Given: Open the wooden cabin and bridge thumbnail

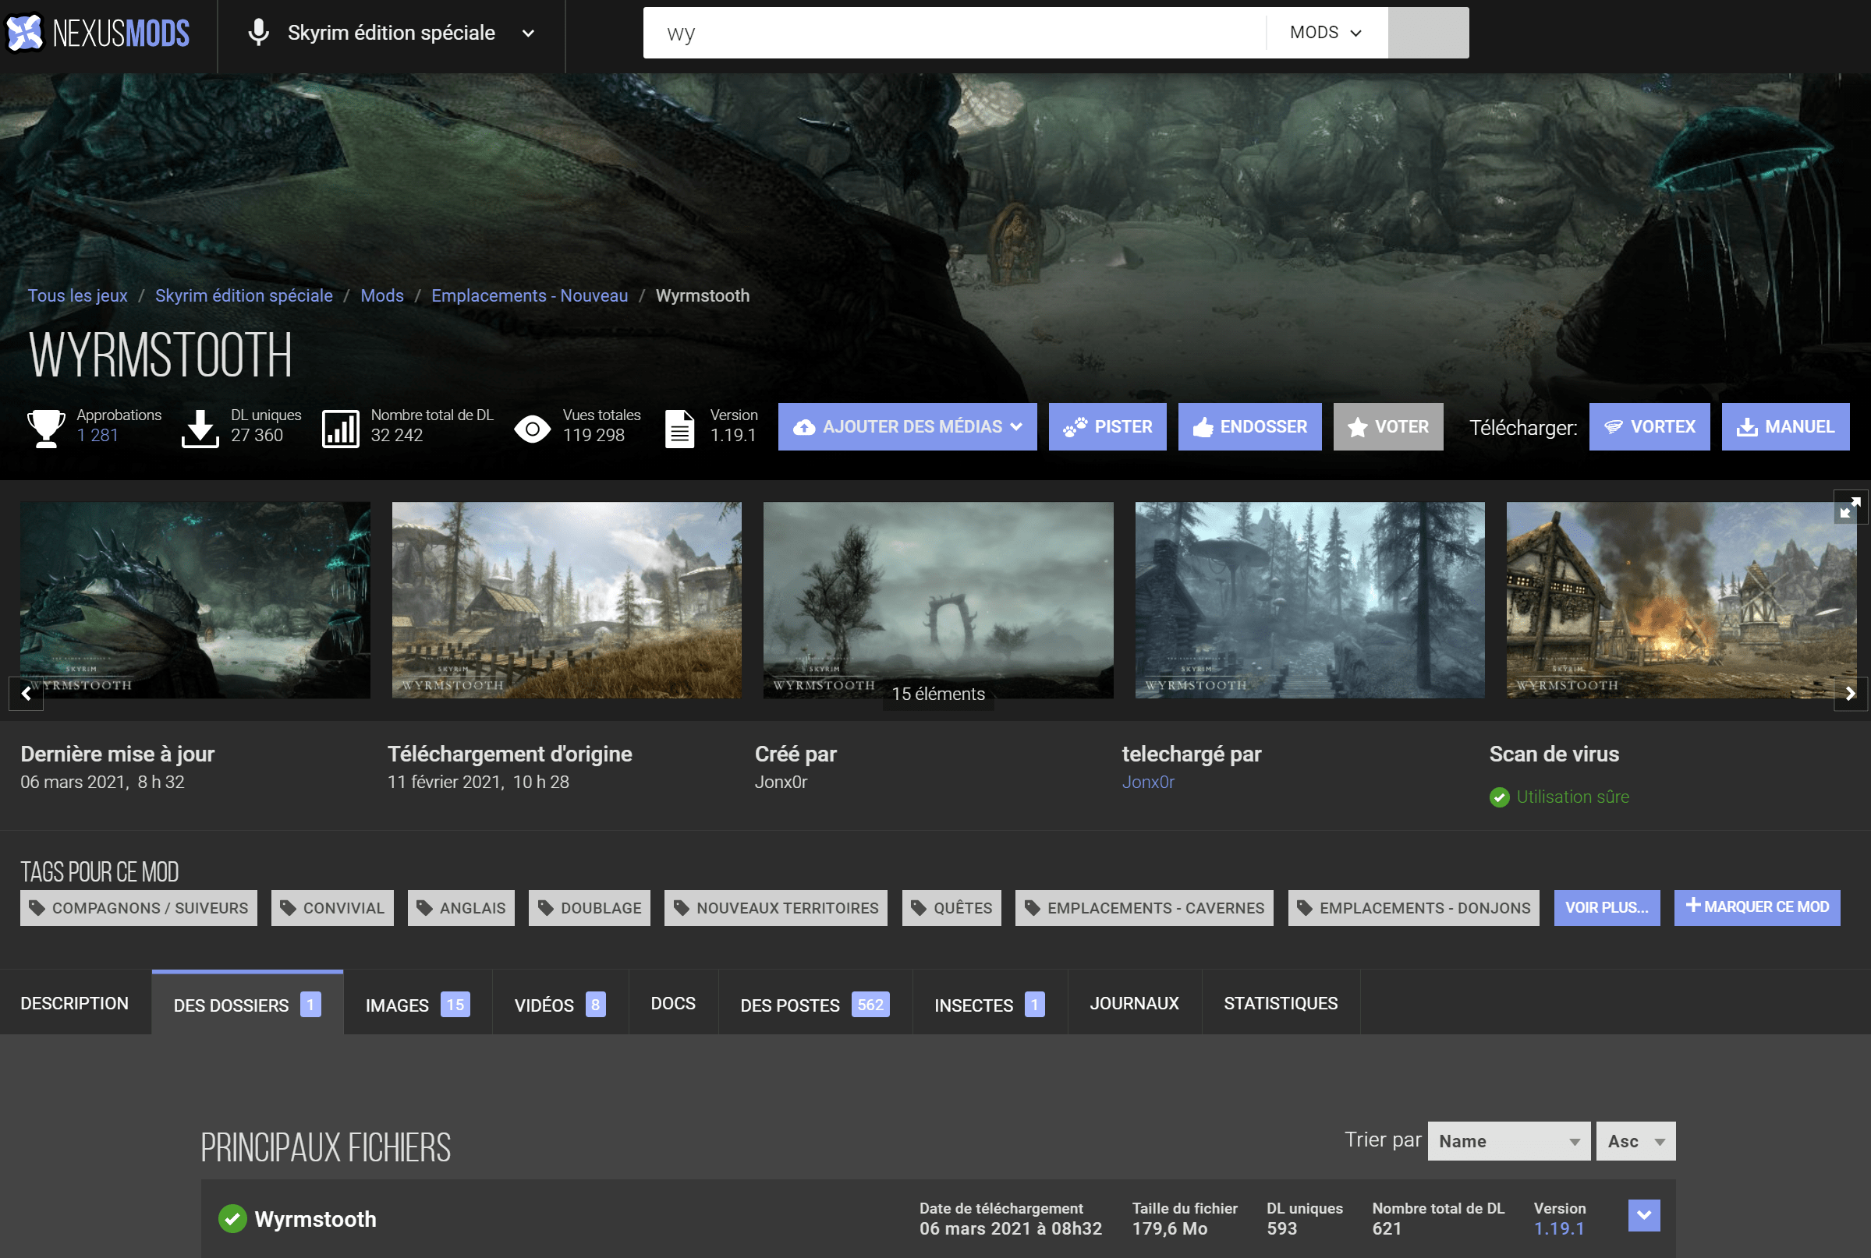Looking at the screenshot, I should click(x=567, y=600).
